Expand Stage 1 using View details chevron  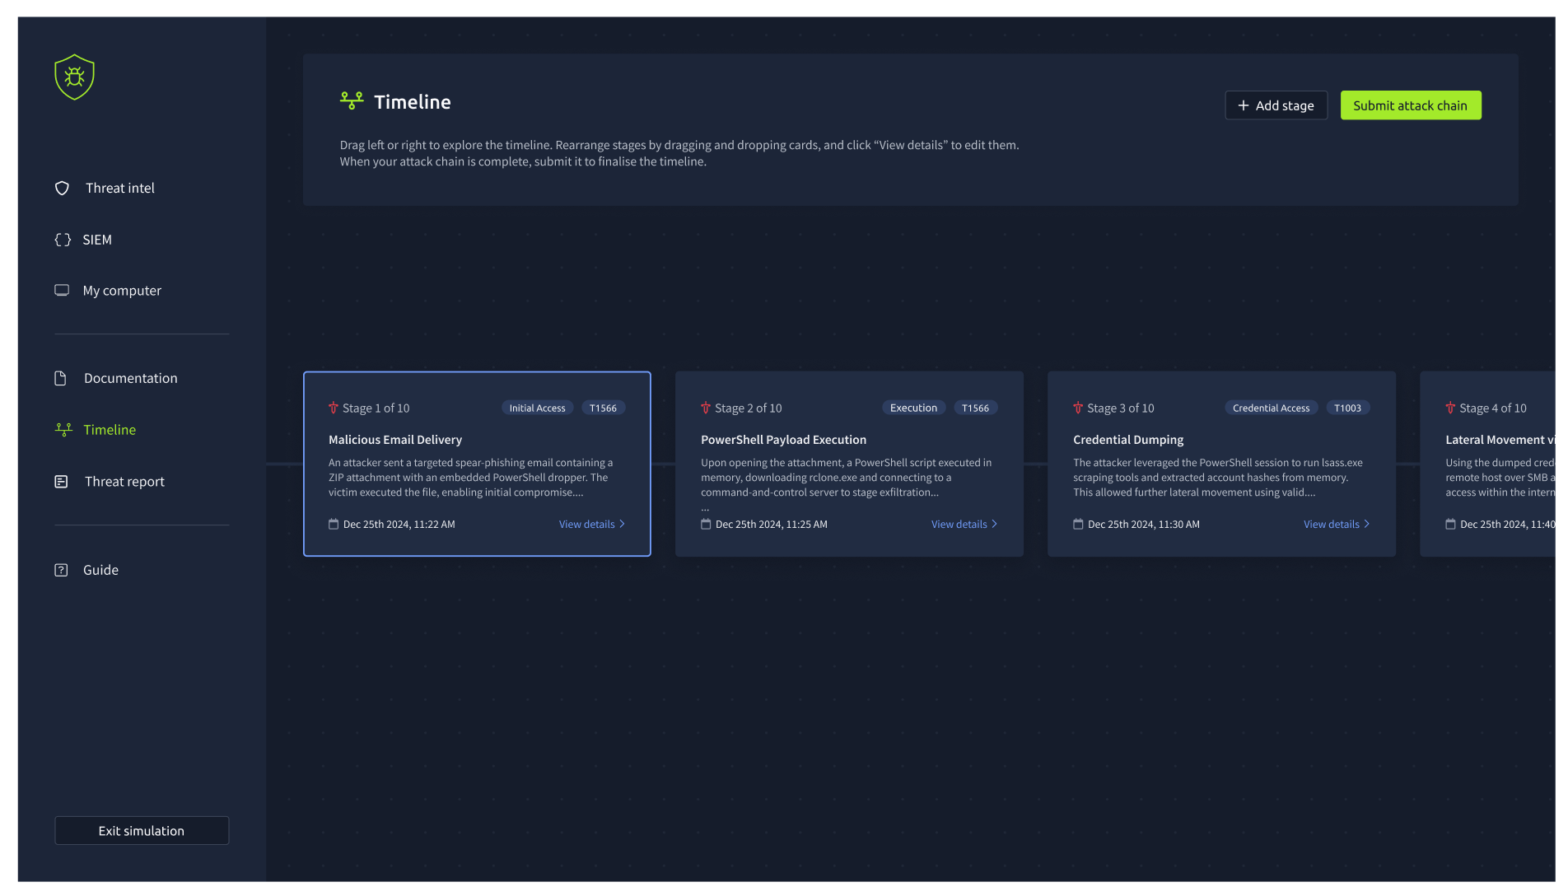click(622, 524)
